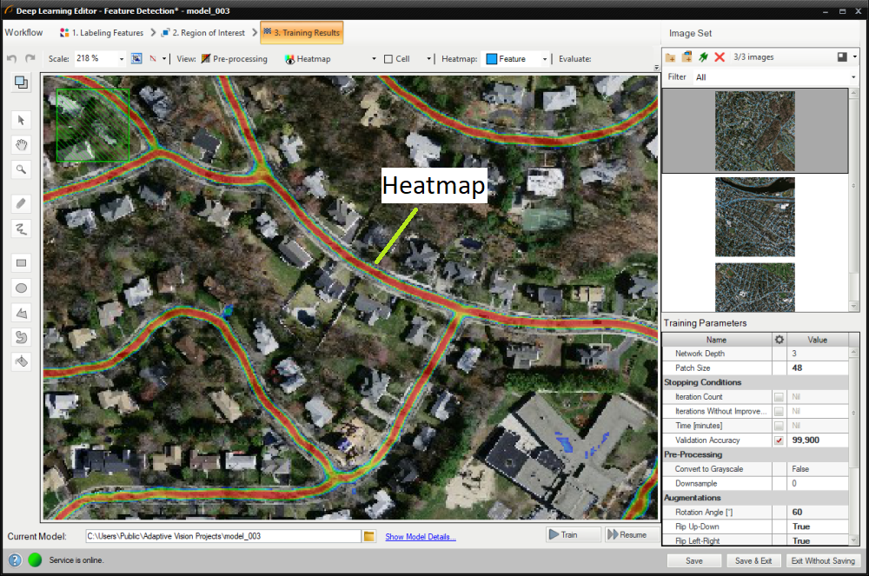
Task: Select the freehand squiggle drawing tool
Action: (22, 228)
